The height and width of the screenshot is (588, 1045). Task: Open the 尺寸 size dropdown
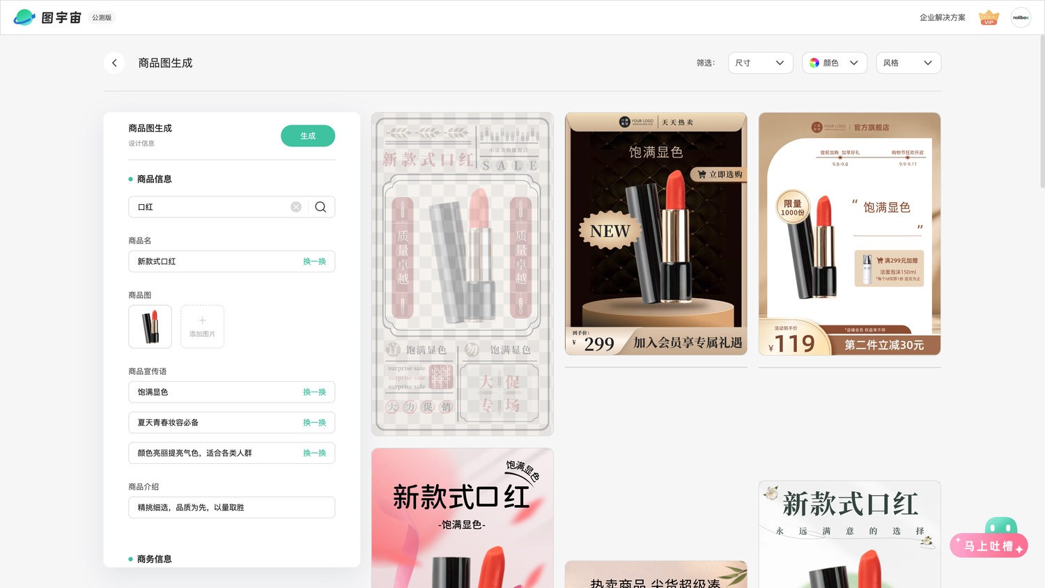(x=760, y=63)
